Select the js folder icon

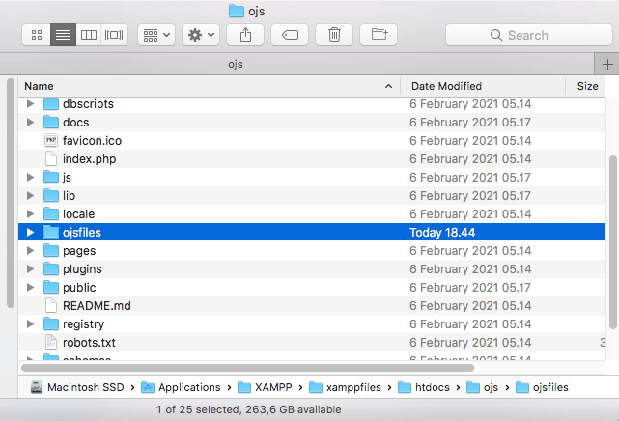click(51, 177)
